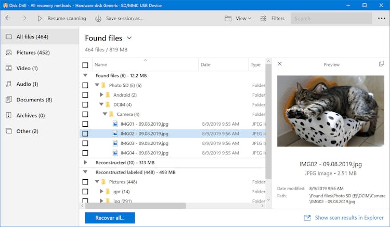
Task: Click the Recover all button
Action: coord(110,218)
